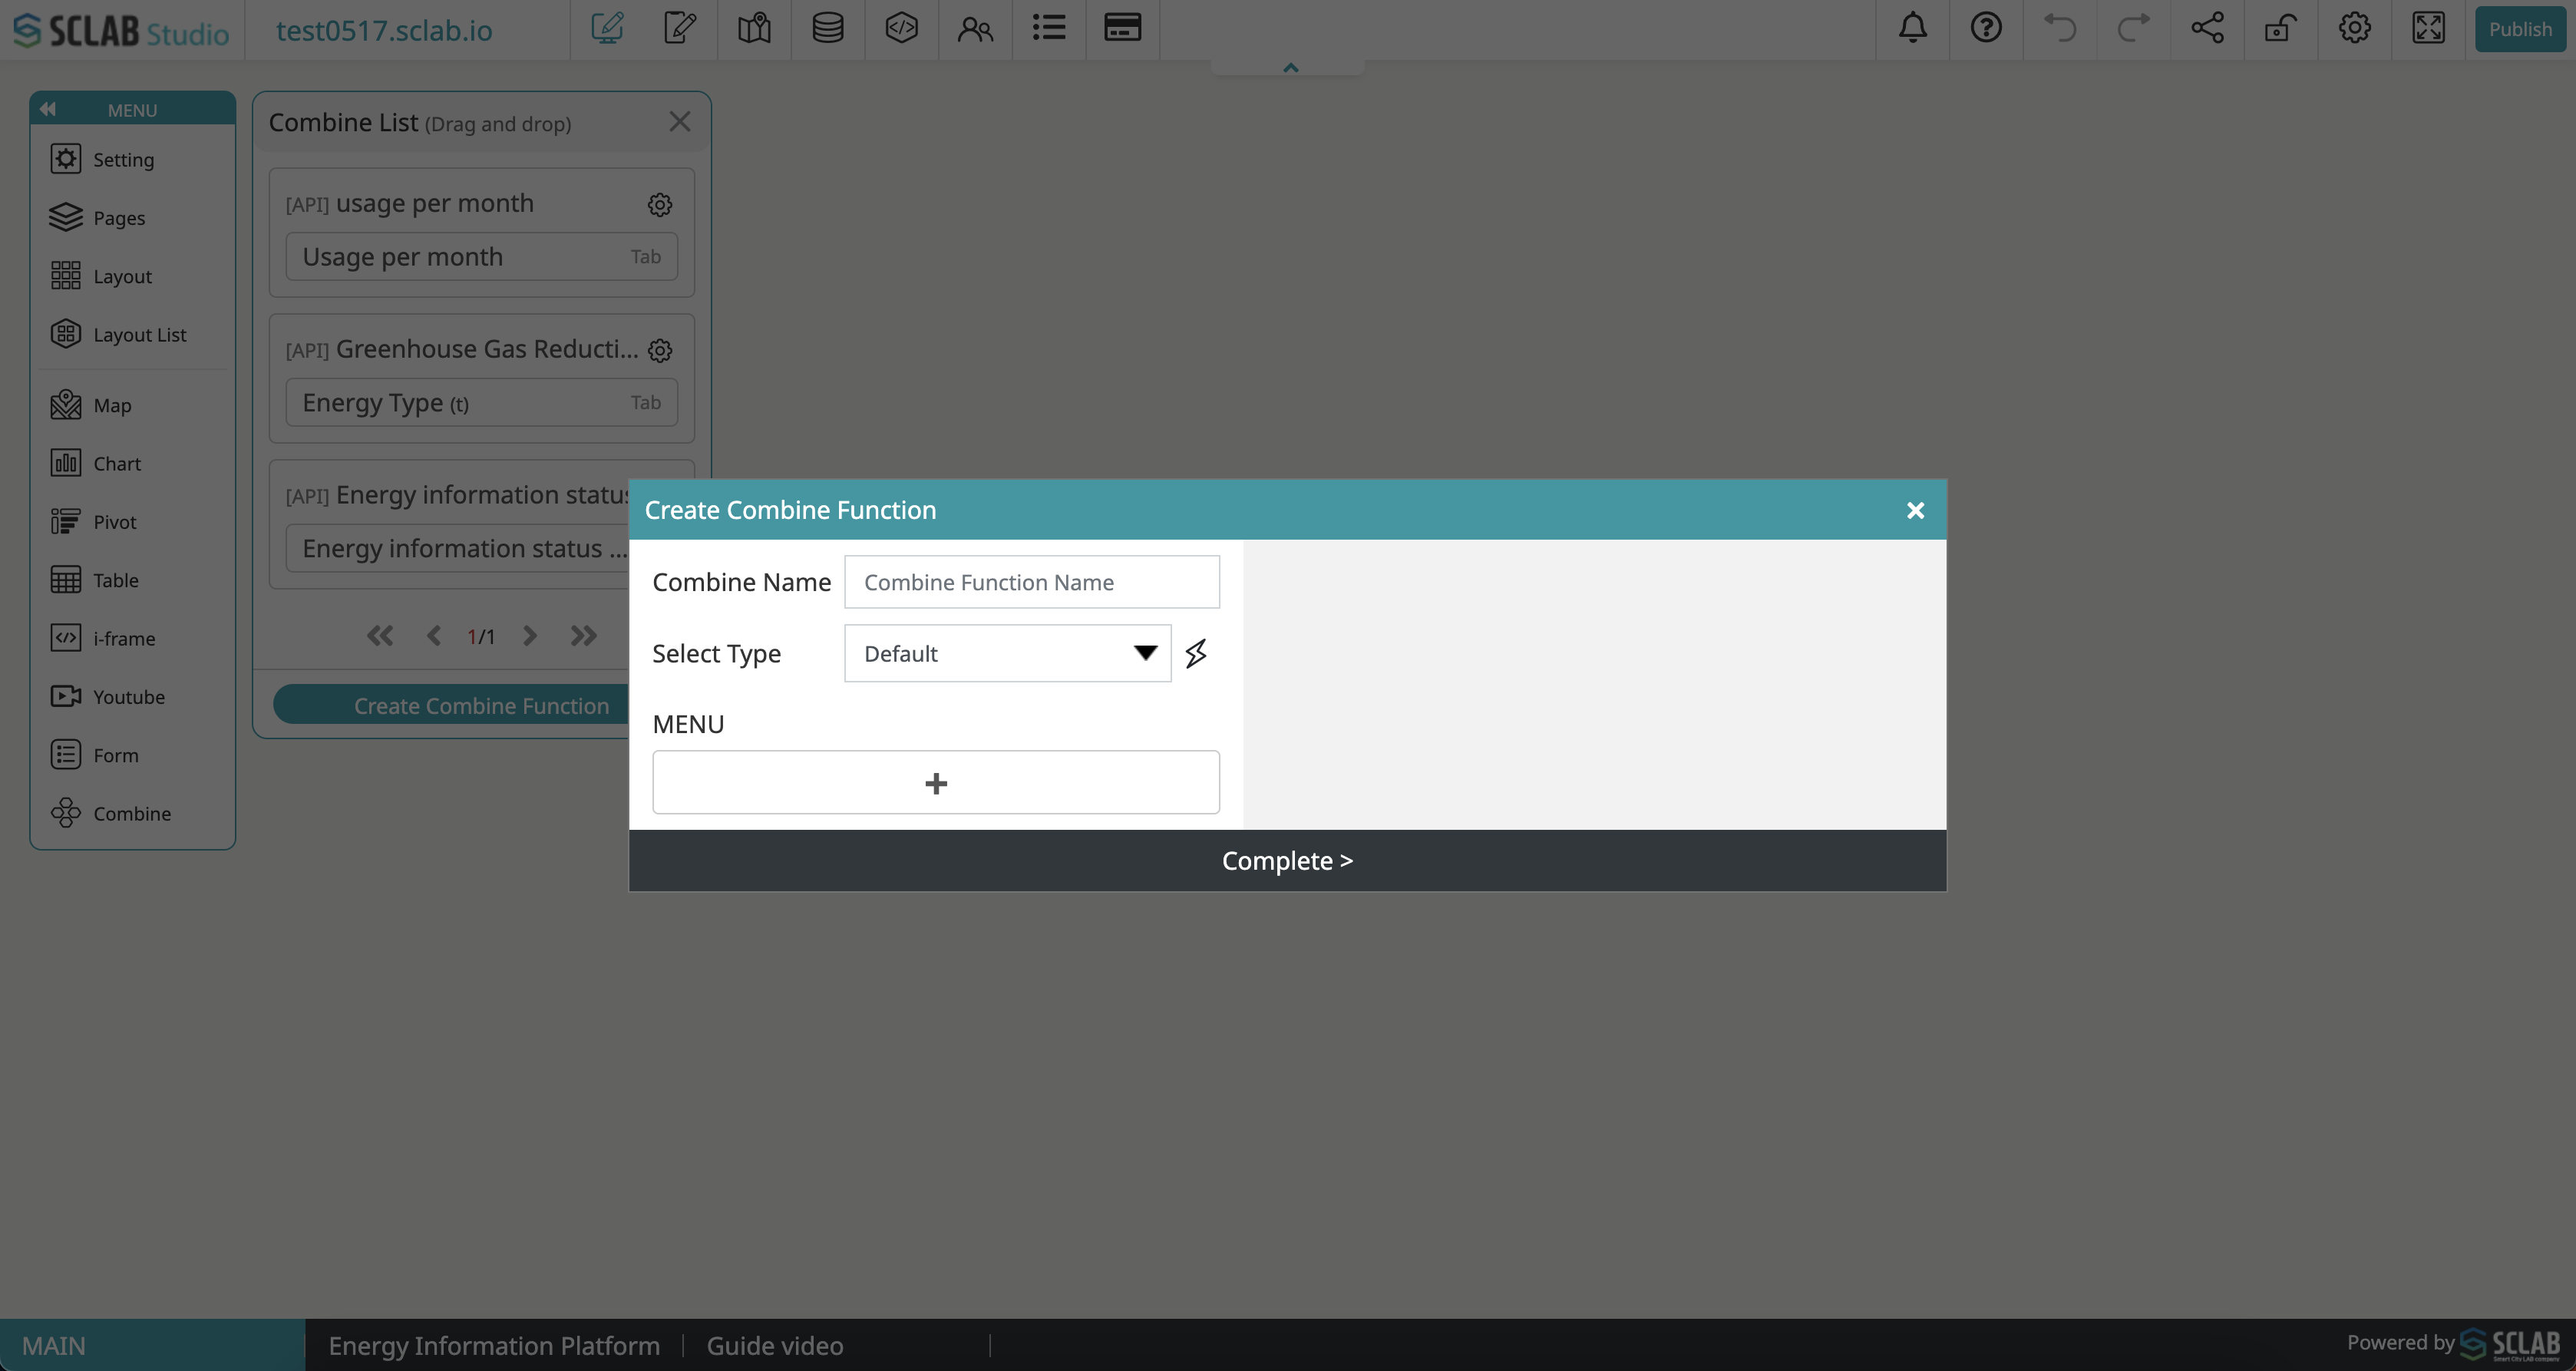Click the redo arrow

pyautogui.click(x=2133, y=28)
